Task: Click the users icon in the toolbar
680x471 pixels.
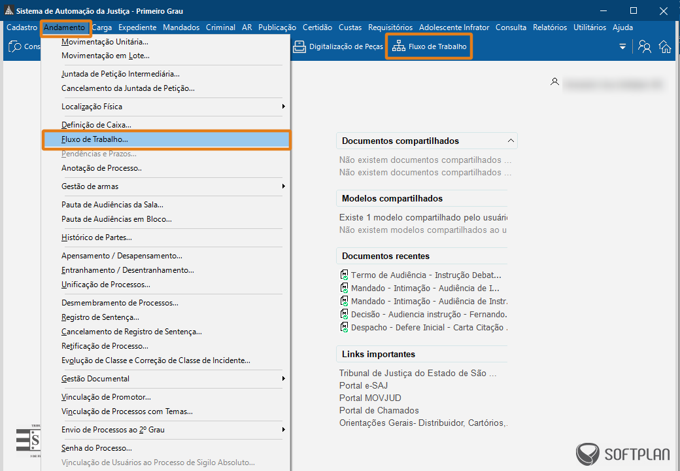Action: point(645,46)
